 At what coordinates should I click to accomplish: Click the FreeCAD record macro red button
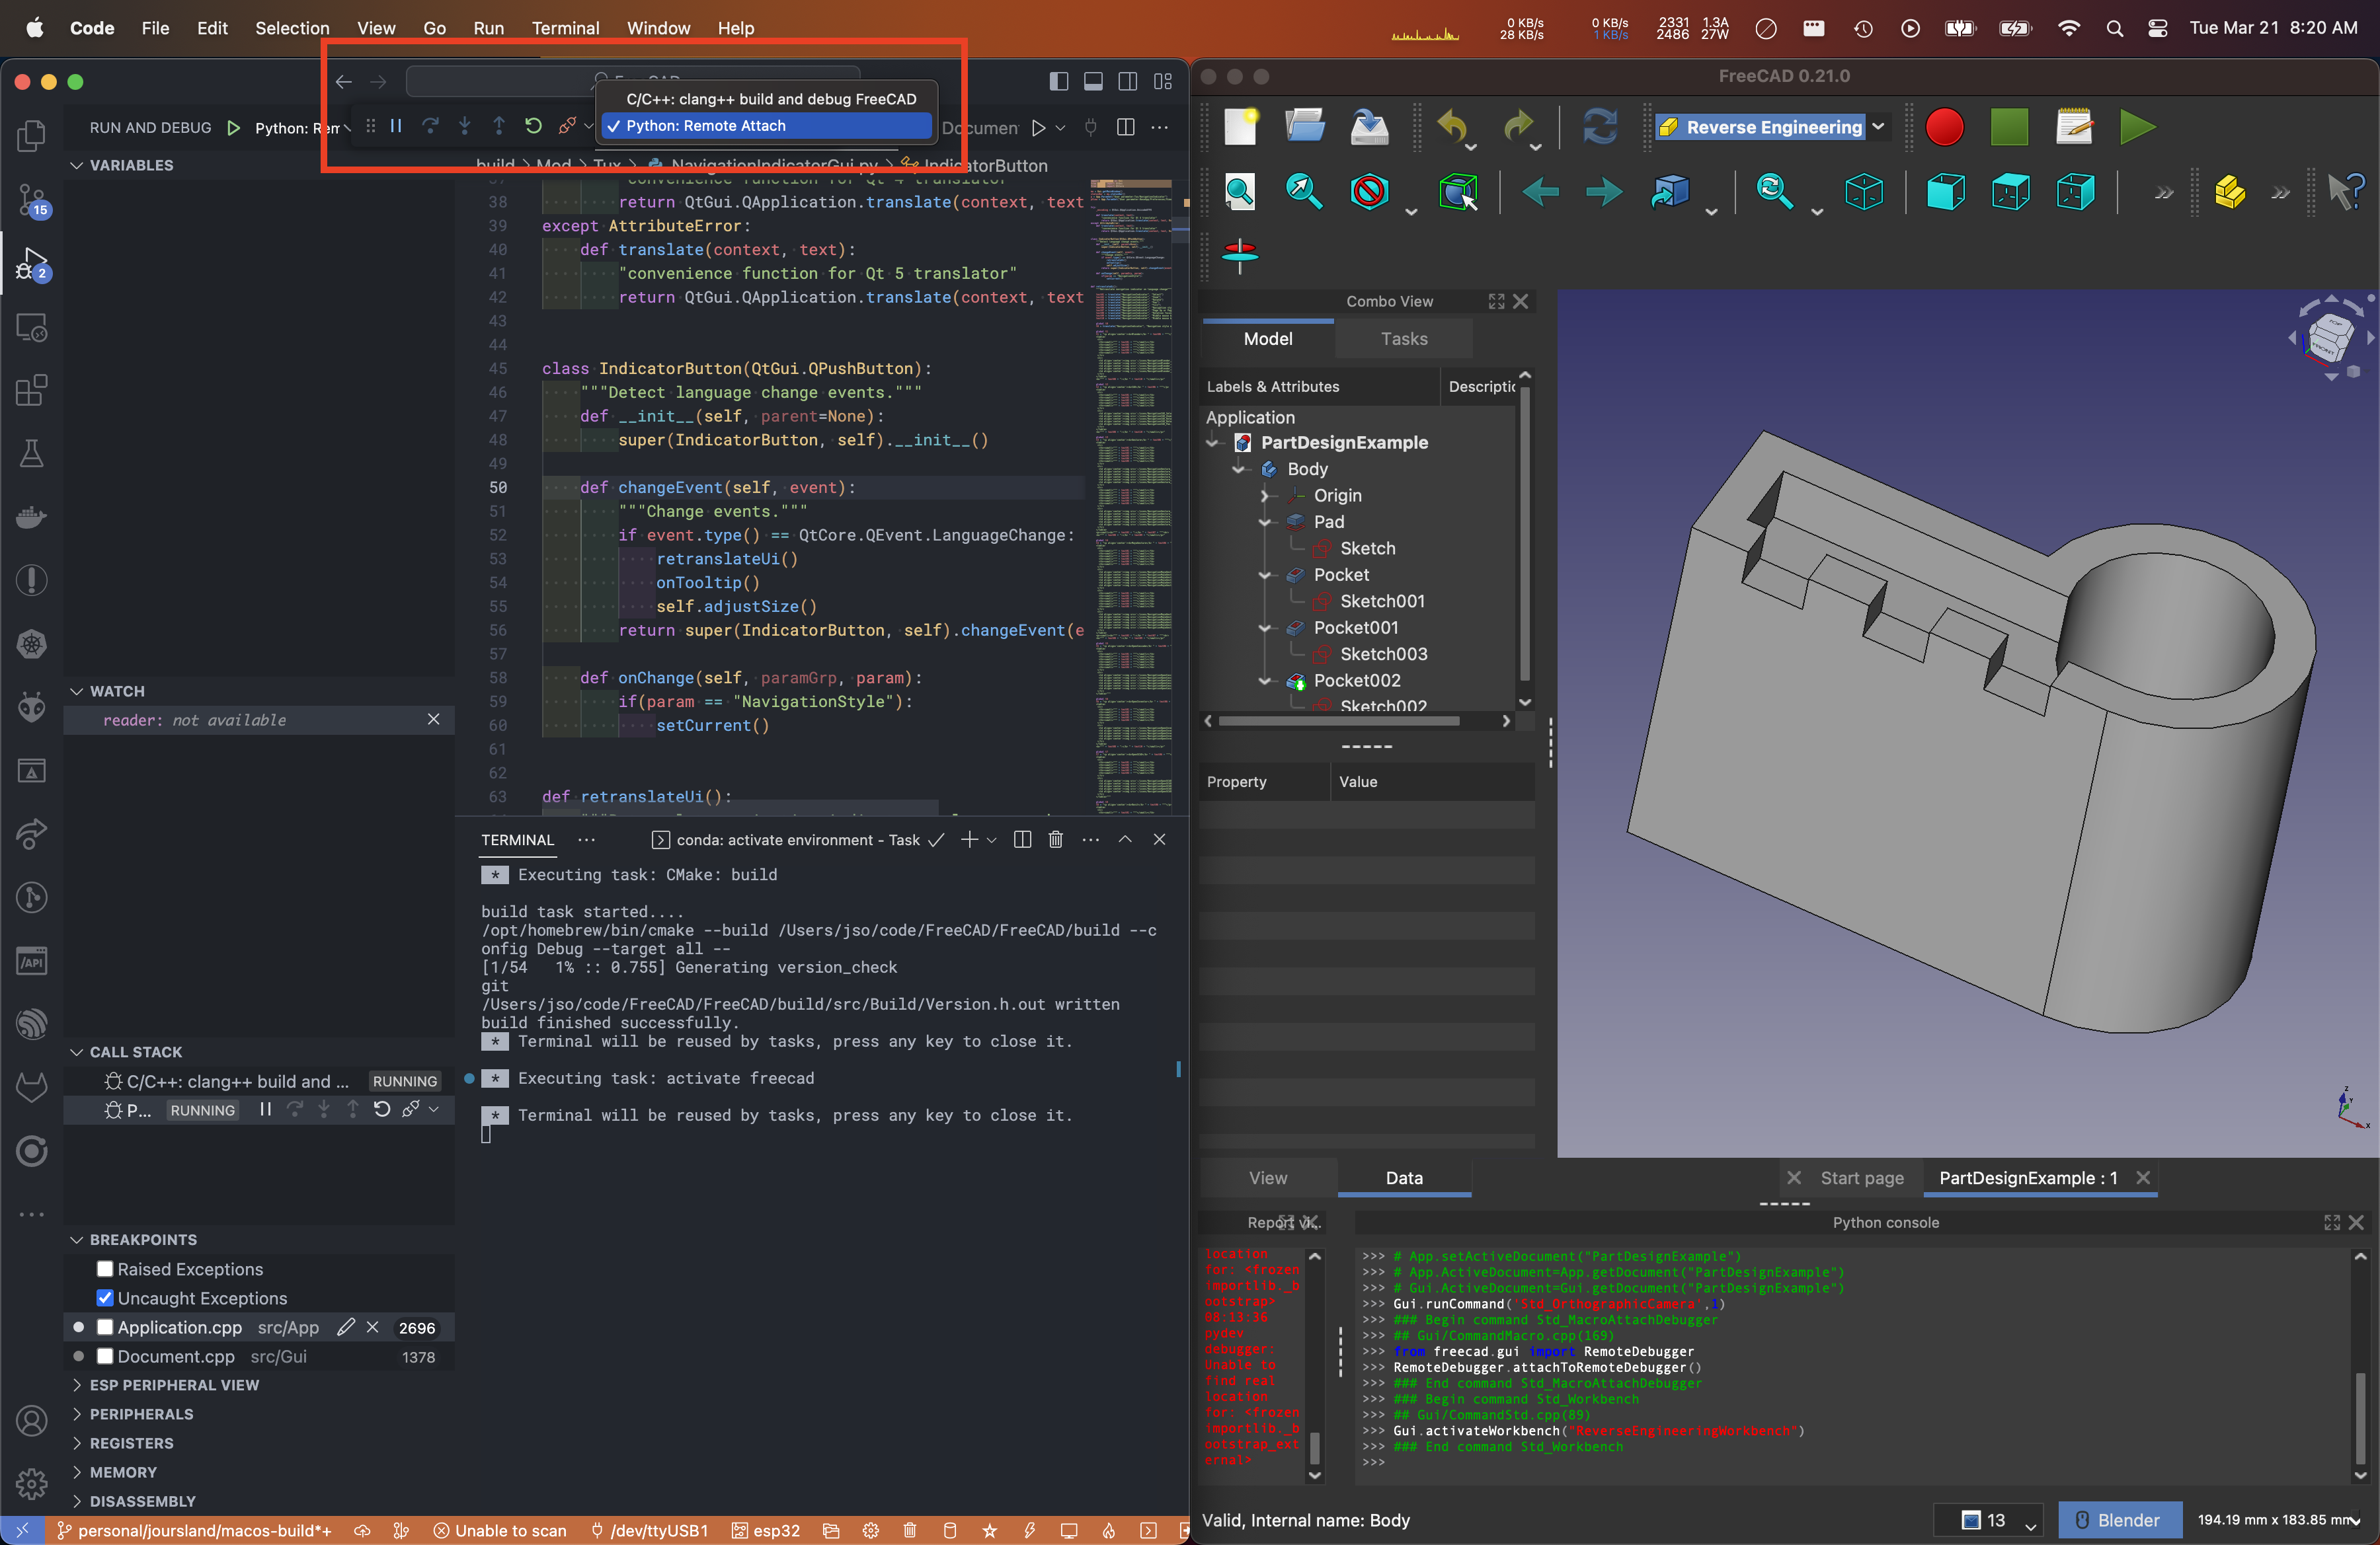[x=1944, y=127]
